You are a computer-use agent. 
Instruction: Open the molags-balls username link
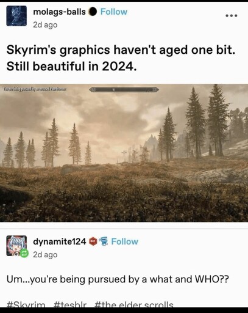point(59,12)
